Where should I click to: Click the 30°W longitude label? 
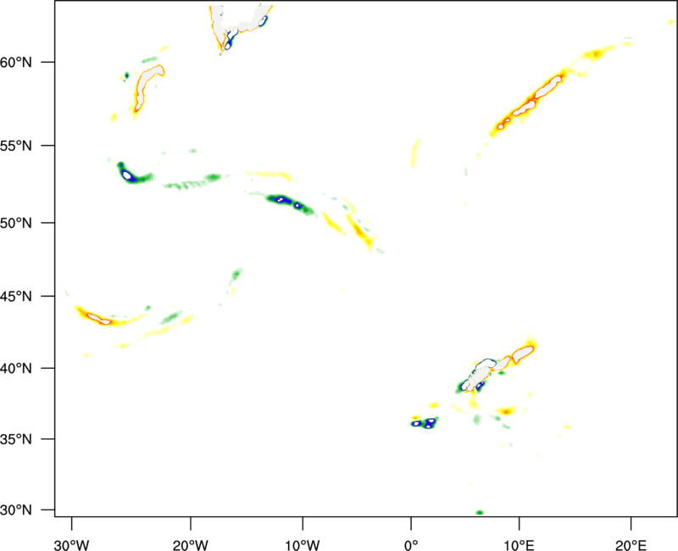(72, 545)
